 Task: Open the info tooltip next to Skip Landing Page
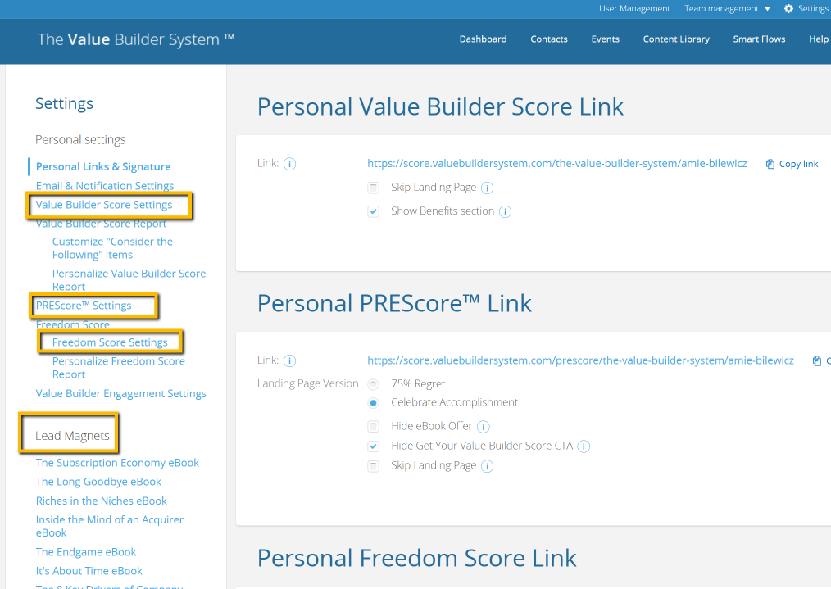pos(488,188)
